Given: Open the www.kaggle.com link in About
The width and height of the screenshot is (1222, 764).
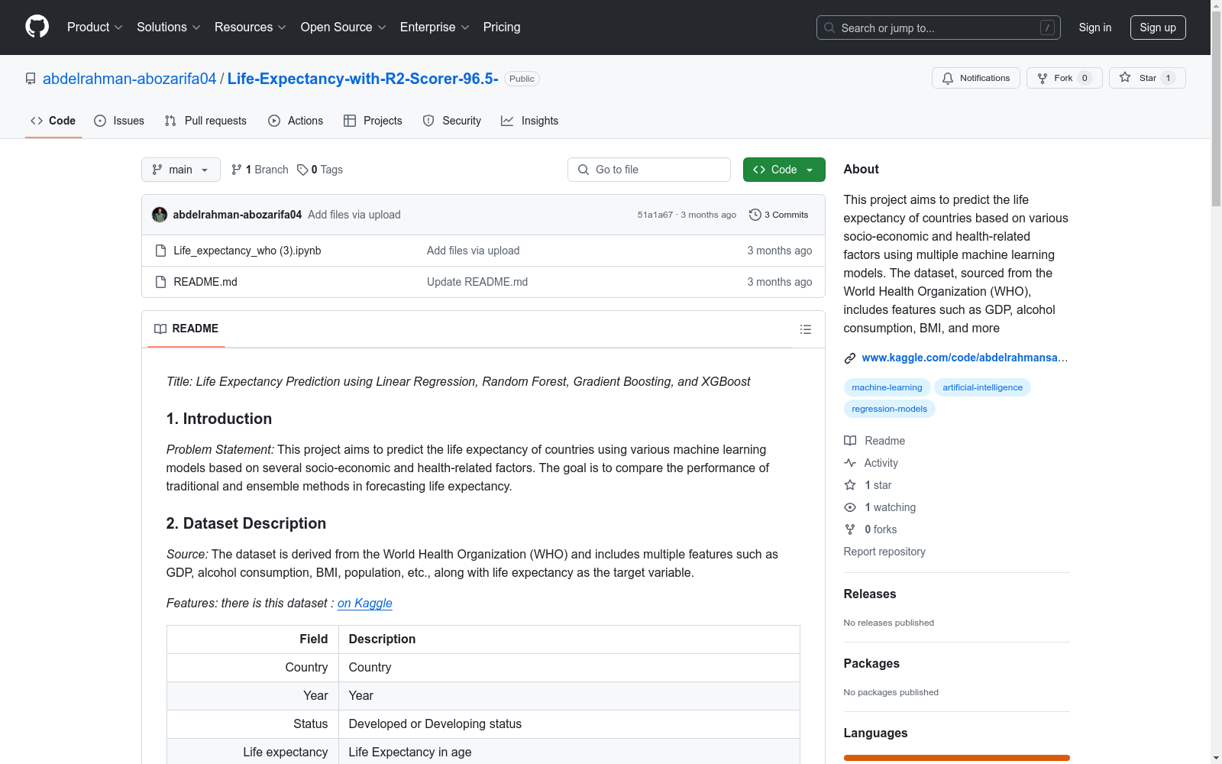Looking at the screenshot, I should pyautogui.click(x=965, y=358).
